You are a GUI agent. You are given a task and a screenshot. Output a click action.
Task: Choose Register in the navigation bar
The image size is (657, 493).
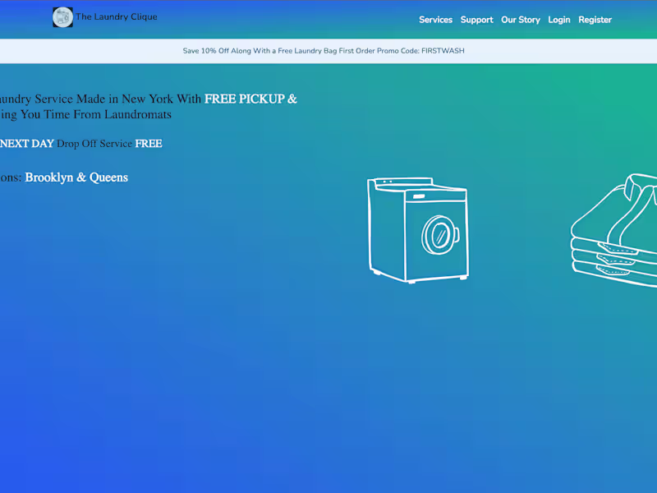tap(595, 20)
